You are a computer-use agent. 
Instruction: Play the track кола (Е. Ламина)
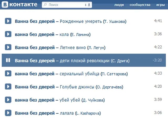point(8,34)
